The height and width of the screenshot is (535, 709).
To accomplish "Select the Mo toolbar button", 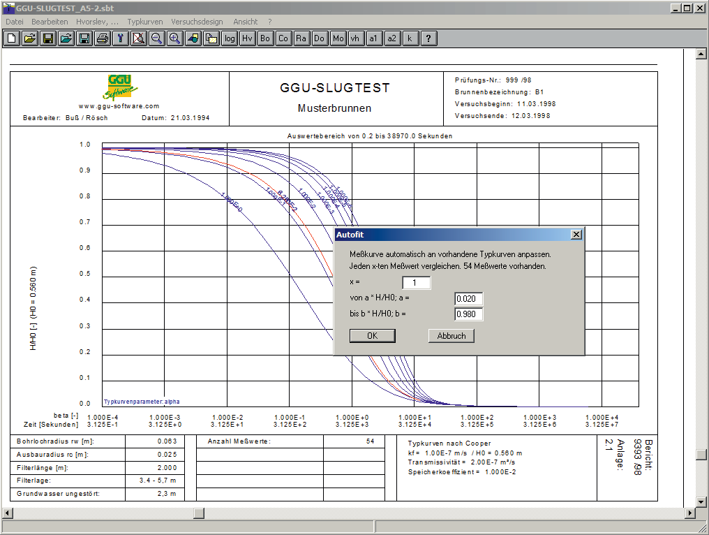I will click(338, 38).
